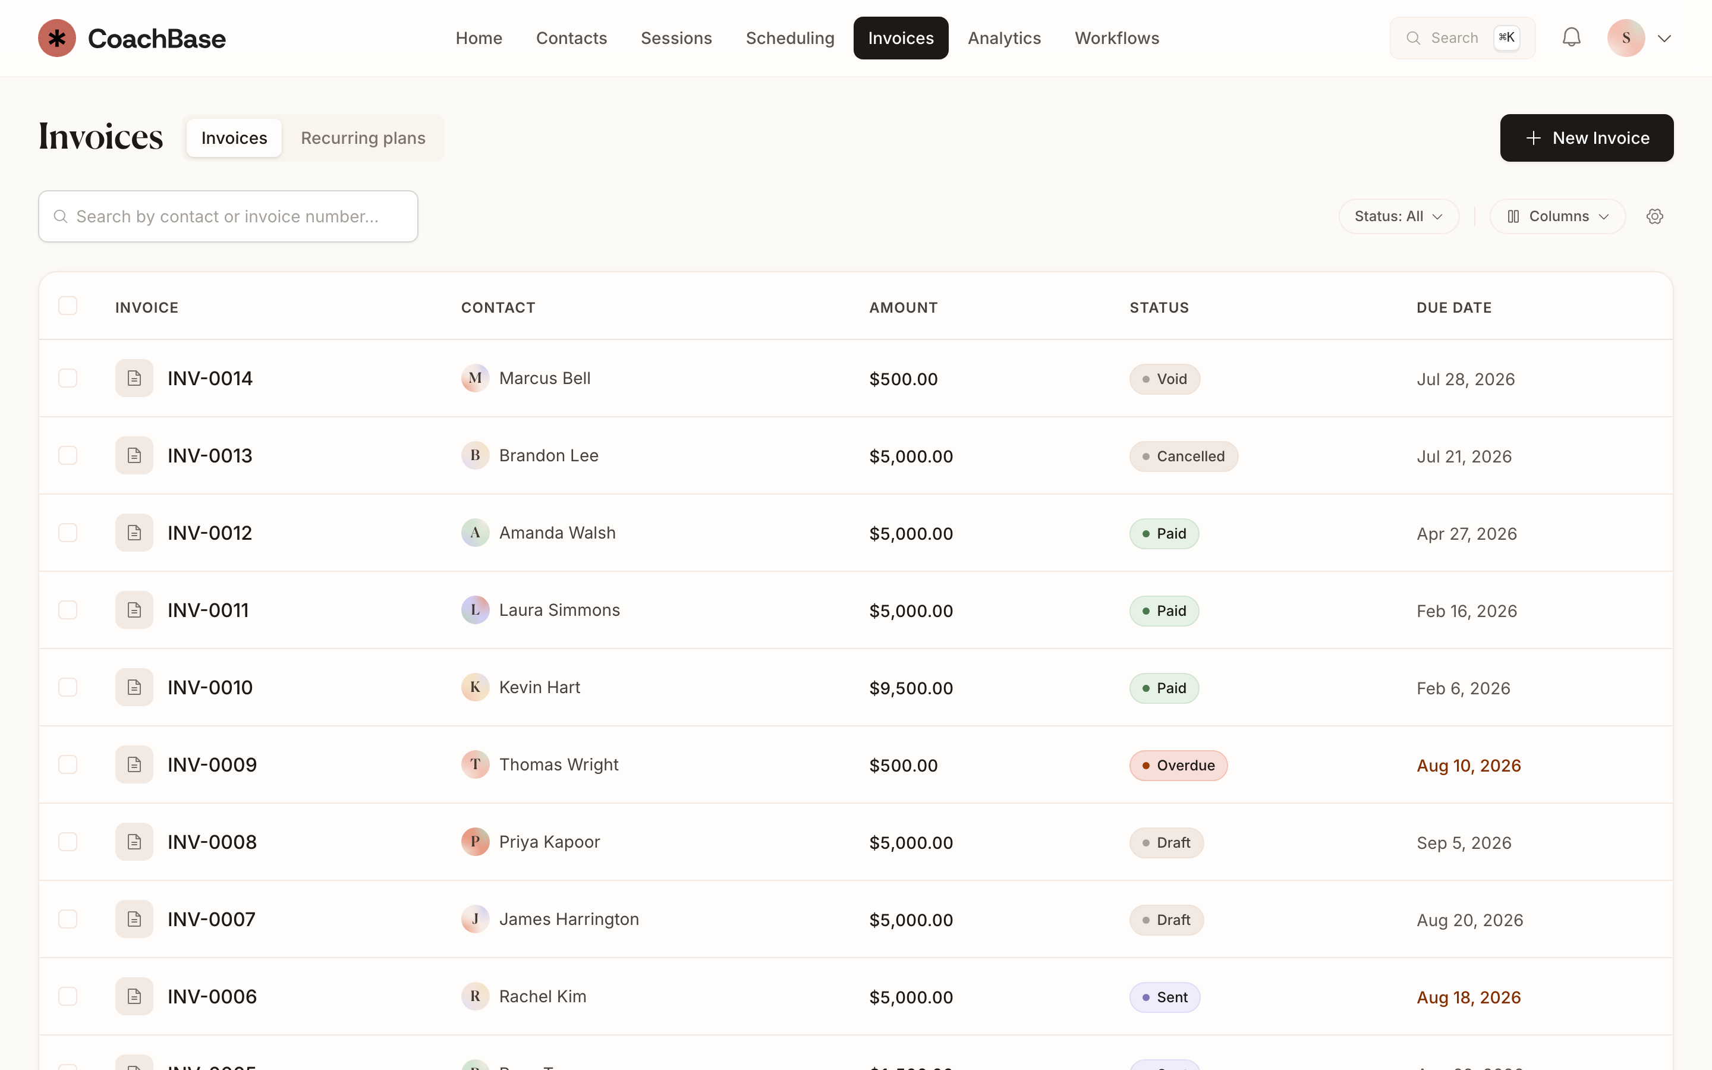Check the INV-0009 row checkbox
Viewport: 1712px width, 1070px height.
[x=68, y=764]
